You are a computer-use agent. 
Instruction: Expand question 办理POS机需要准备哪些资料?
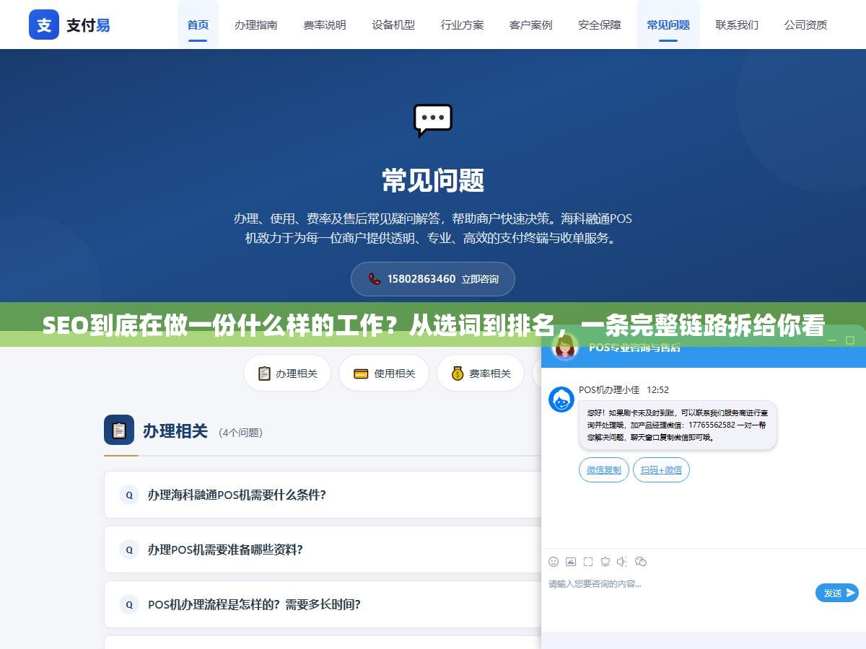coord(323,549)
